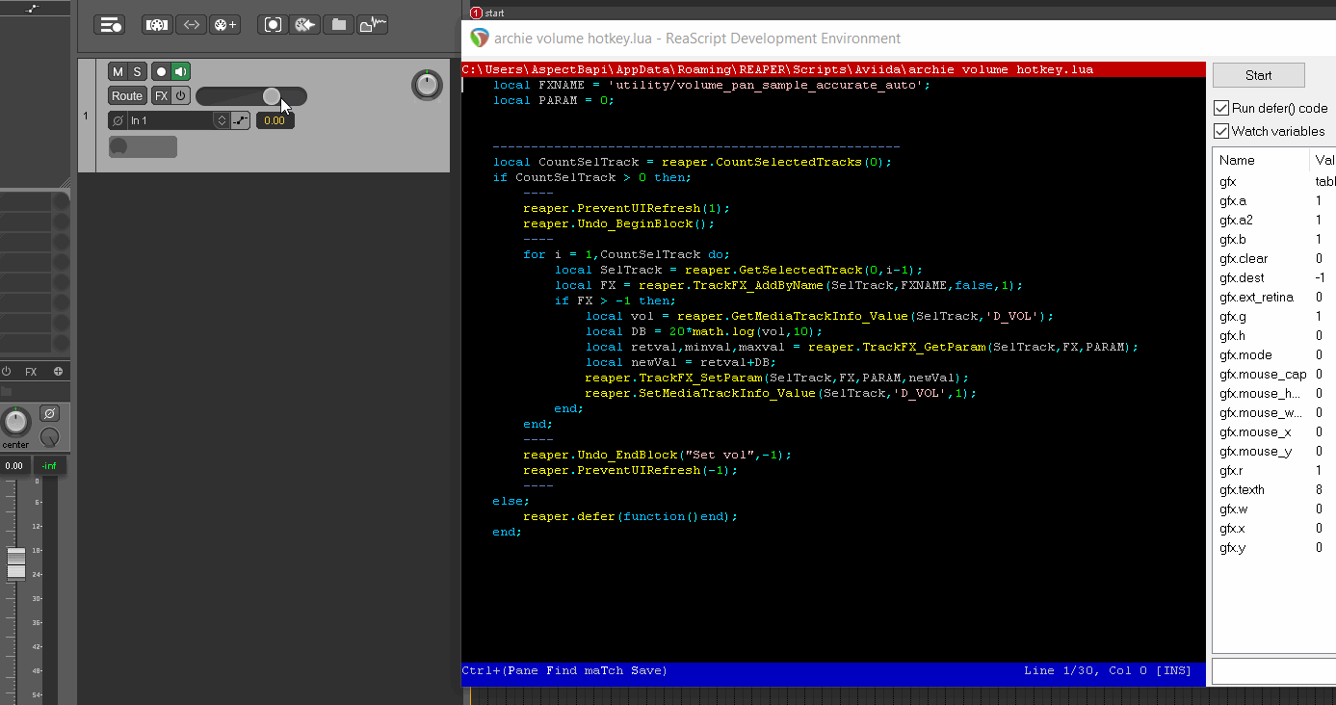1336x705 pixels.
Task: Click the add MIDI track toolbar icon
Action: (x=224, y=25)
